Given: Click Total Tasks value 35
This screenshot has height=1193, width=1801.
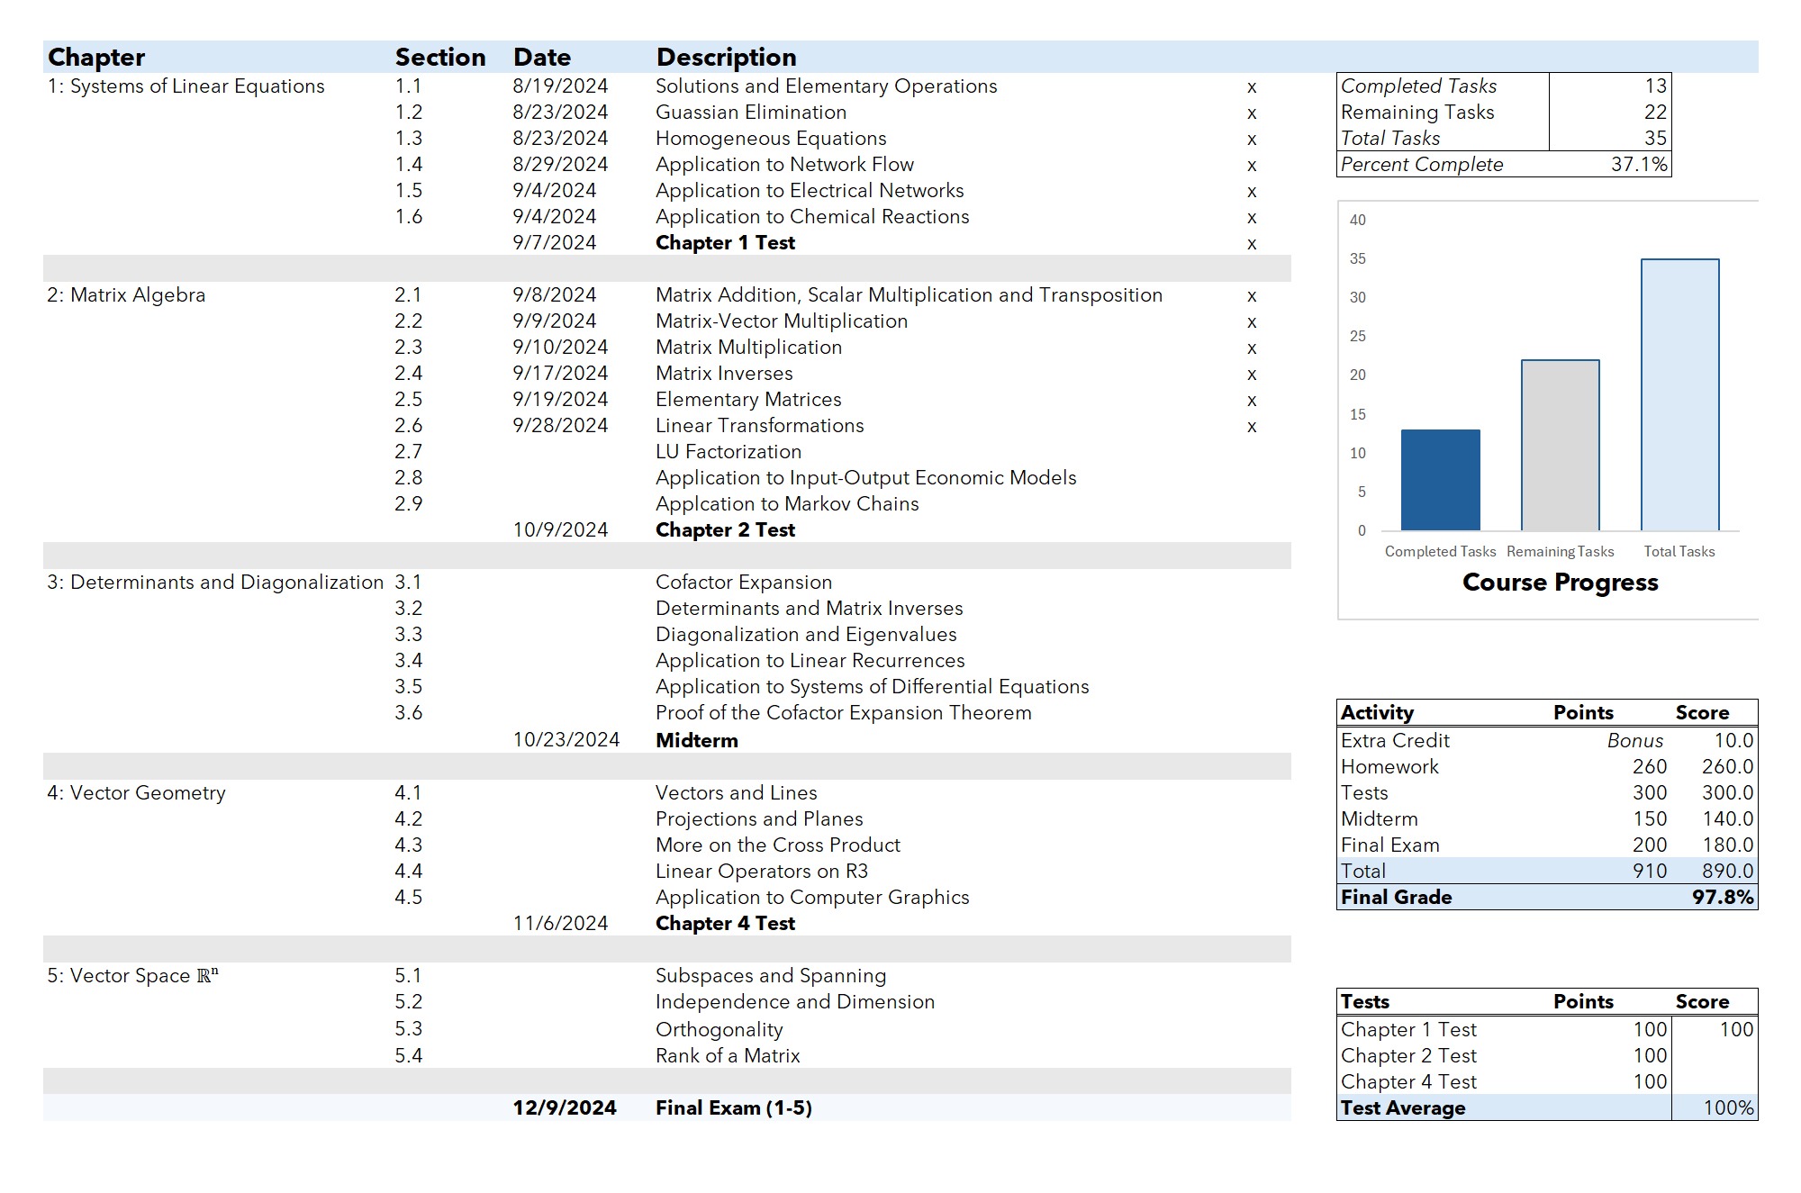Looking at the screenshot, I should 1655,139.
